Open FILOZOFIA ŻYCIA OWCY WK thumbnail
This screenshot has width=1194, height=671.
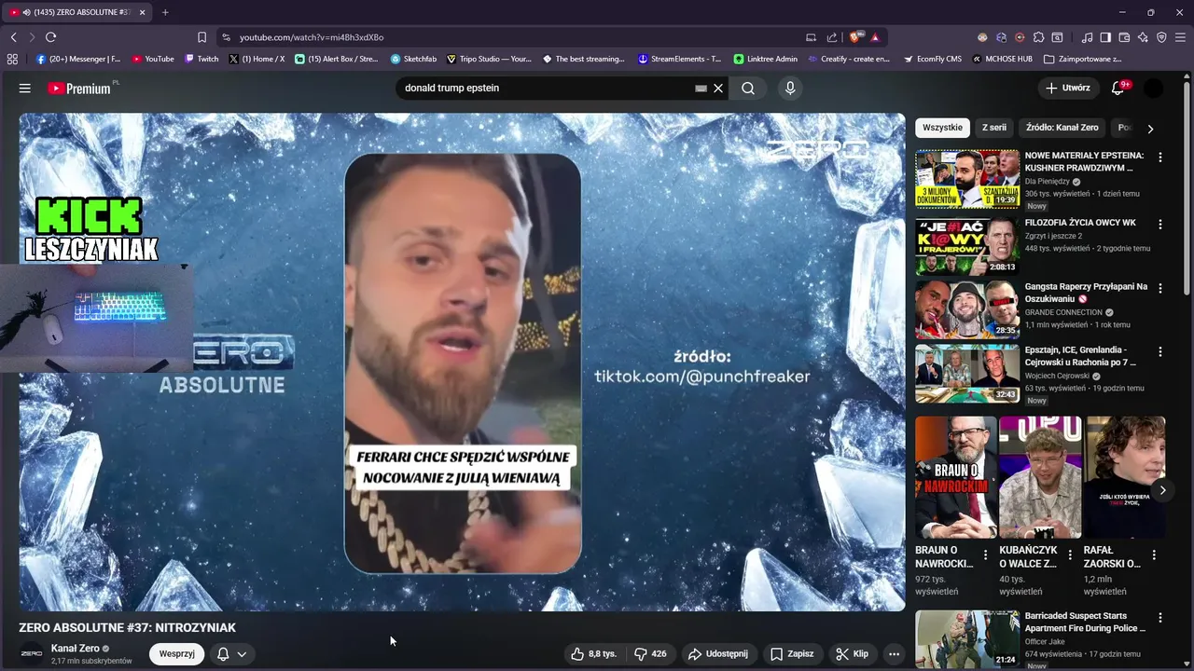point(967,245)
